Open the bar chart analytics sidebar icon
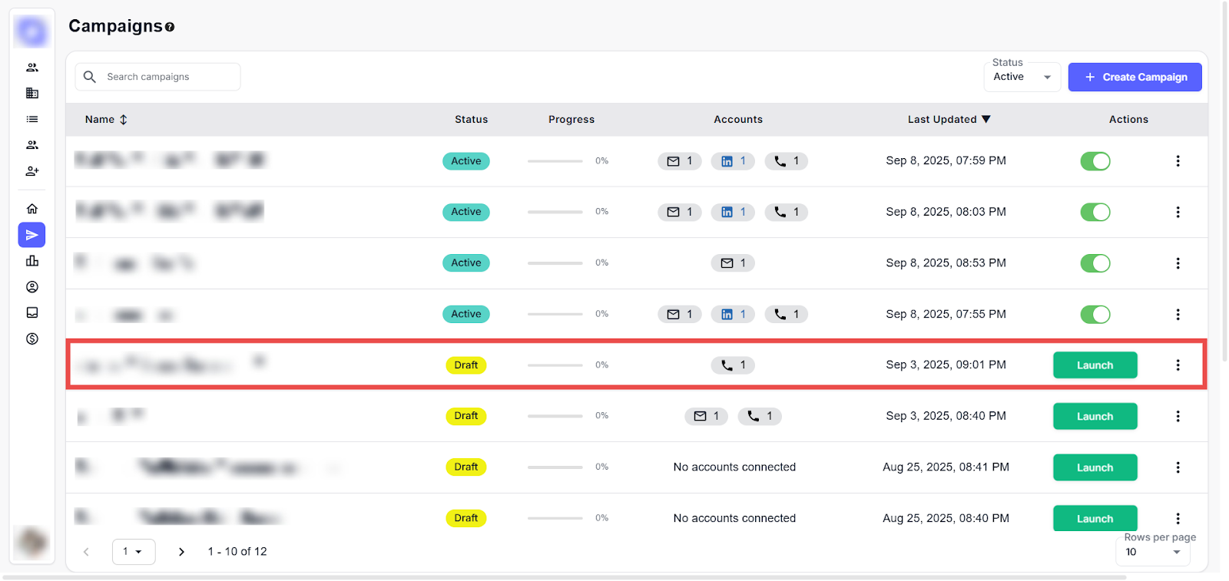The image size is (1229, 581). 32,261
